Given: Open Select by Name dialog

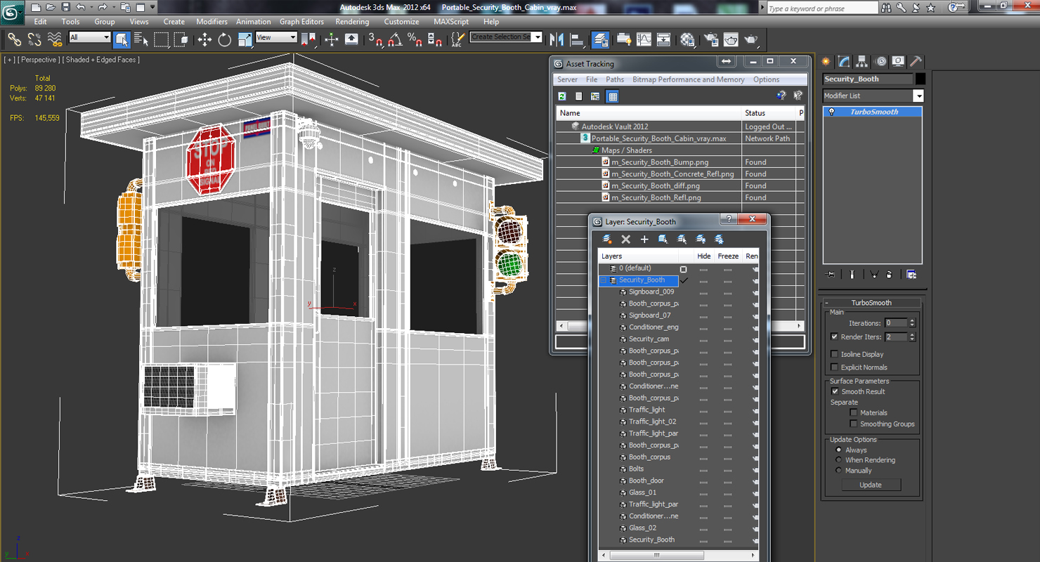Looking at the screenshot, I should pyautogui.click(x=141, y=39).
